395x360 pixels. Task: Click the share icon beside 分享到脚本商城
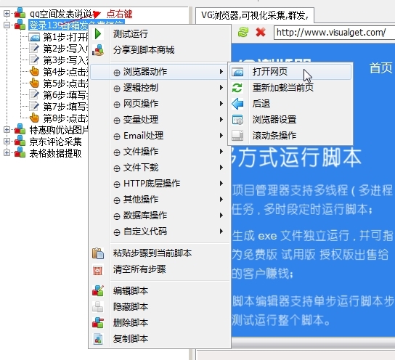coord(98,50)
